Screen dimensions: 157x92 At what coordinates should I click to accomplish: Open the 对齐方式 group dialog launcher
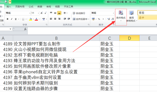pyautogui.click(x=89, y=24)
